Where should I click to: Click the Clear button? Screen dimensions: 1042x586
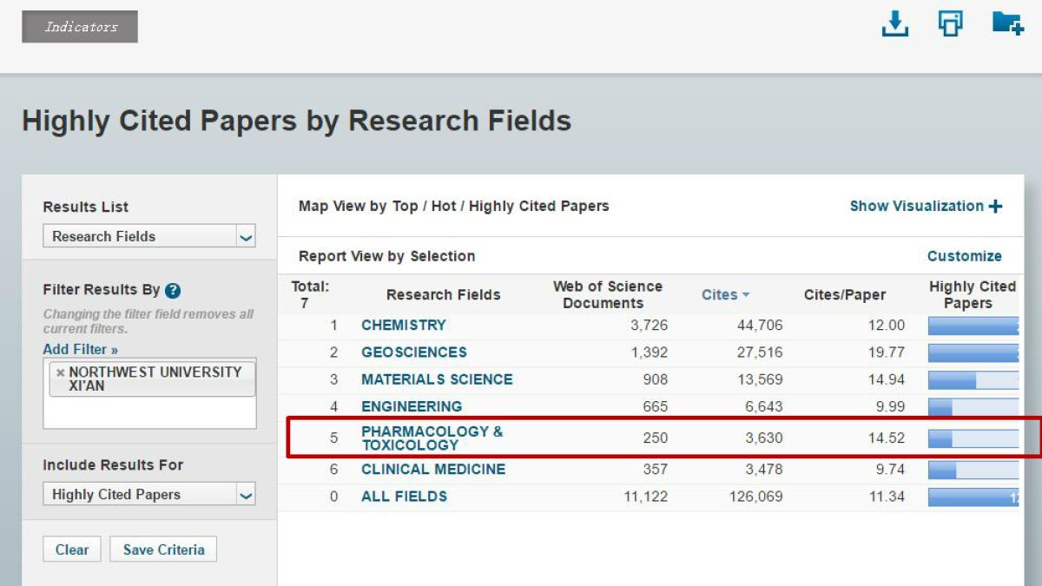72,550
